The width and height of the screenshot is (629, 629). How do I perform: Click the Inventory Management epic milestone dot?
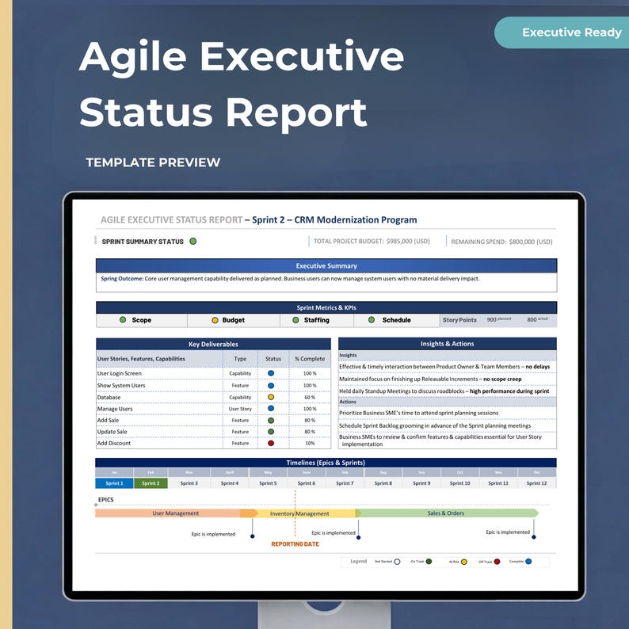[358, 538]
